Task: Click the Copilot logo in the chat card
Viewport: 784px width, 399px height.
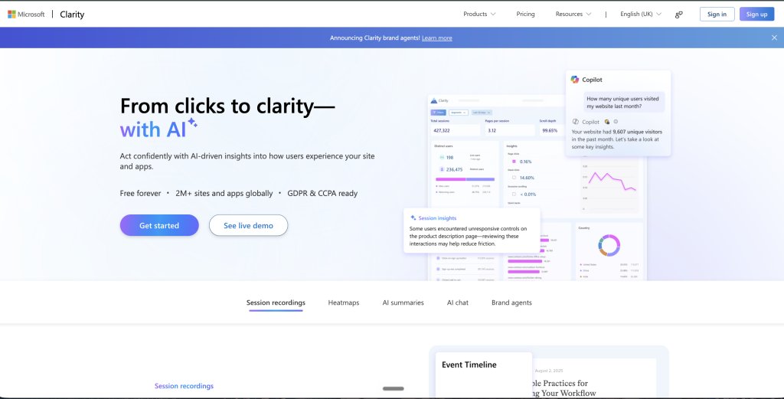Action: pos(575,80)
